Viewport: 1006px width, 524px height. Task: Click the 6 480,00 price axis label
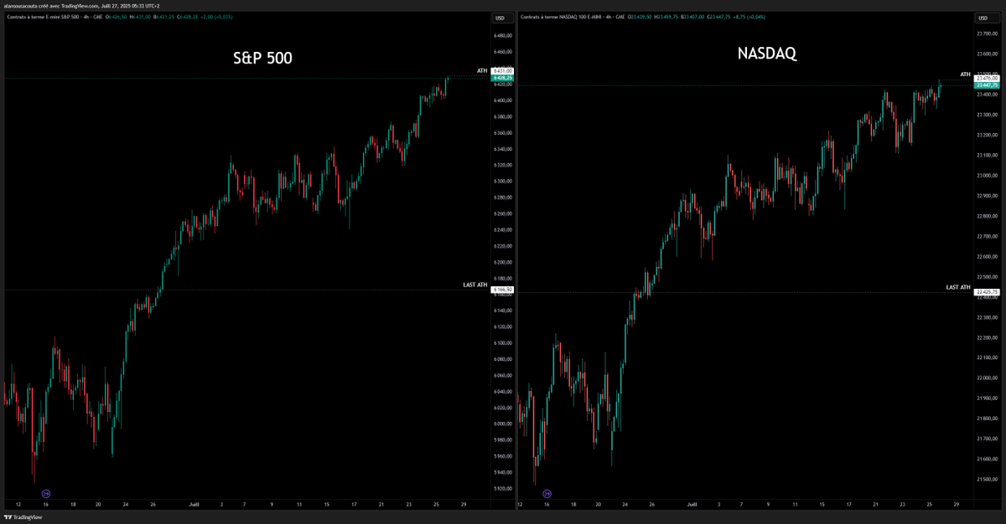click(504, 35)
